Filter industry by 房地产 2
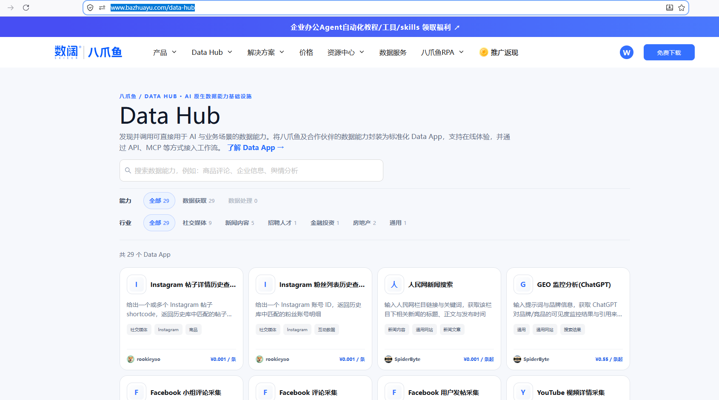This screenshot has height=400, width=719. coord(364,223)
